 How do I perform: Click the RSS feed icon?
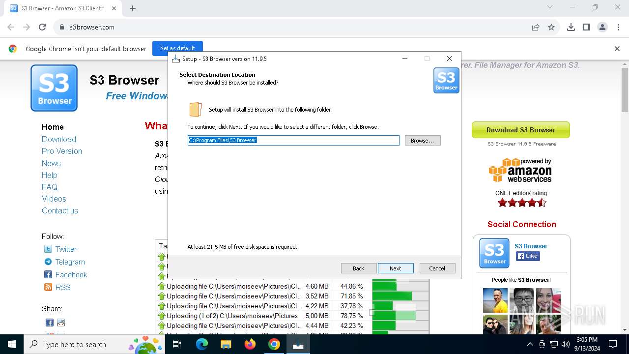pyautogui.click(x=48, y=288)
